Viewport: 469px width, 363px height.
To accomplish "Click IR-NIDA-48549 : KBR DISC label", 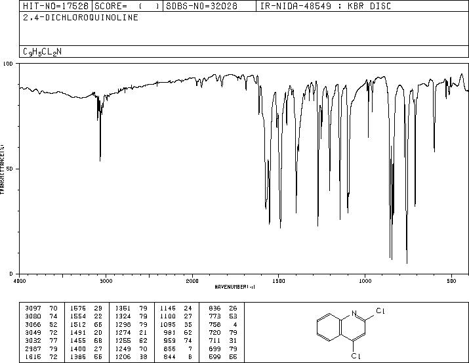I will point(325,6).
